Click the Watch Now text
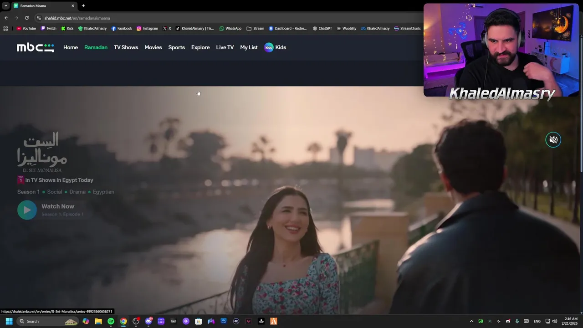583x328 pixels. pos(58,206)
